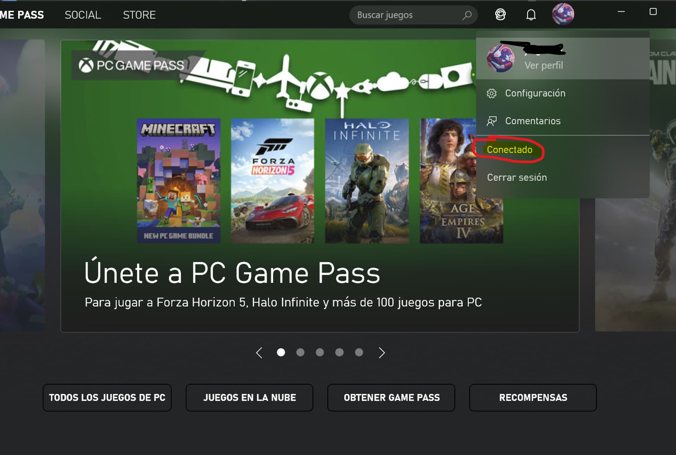
Task: Click Cerrar sesión in the menu
Action: (517, 177)
